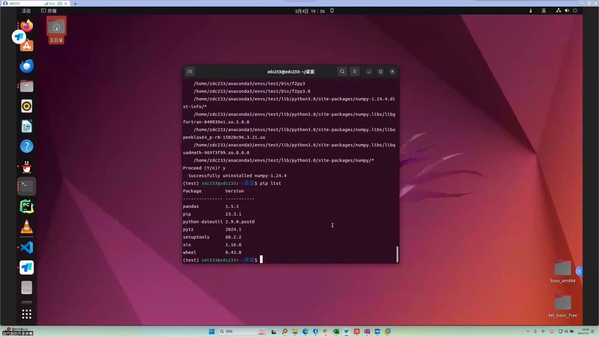Open the Activities overview (活动)
Image resolution: width=599 pixels, height=337 pixels.
[26, 11]
